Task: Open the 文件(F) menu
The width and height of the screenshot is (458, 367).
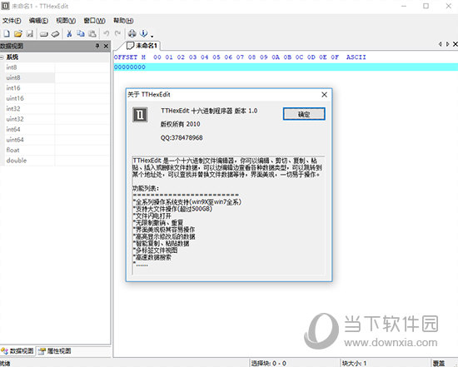Action: tap(12, 21)
